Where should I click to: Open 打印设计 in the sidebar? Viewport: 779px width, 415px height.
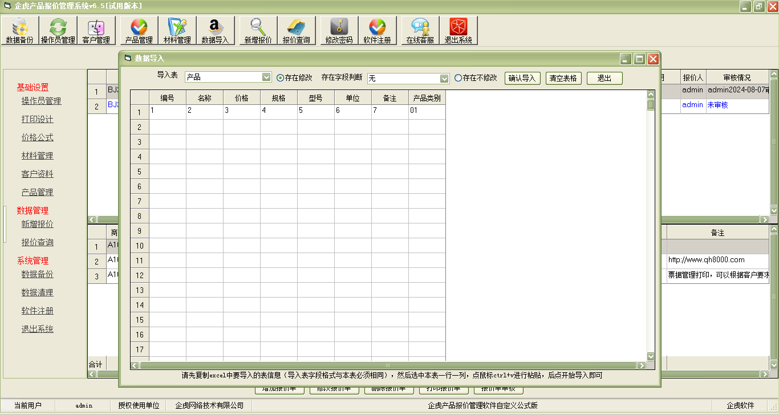click(37, 119)
